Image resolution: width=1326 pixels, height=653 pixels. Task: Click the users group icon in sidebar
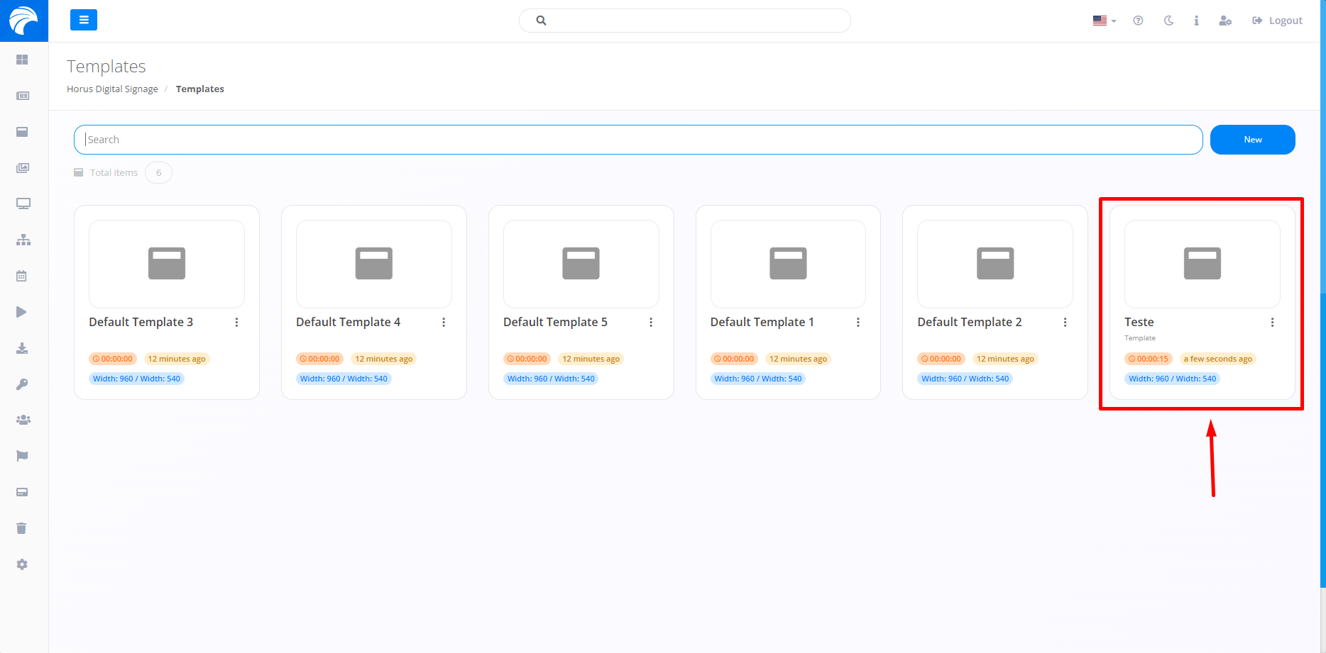coord(23,420)
